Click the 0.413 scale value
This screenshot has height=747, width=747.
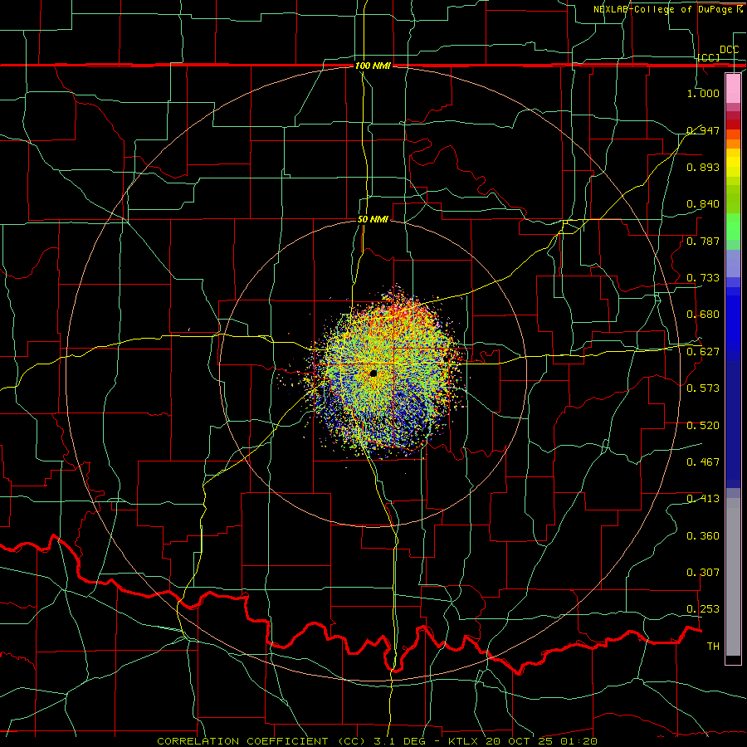(x=703, y=499)
